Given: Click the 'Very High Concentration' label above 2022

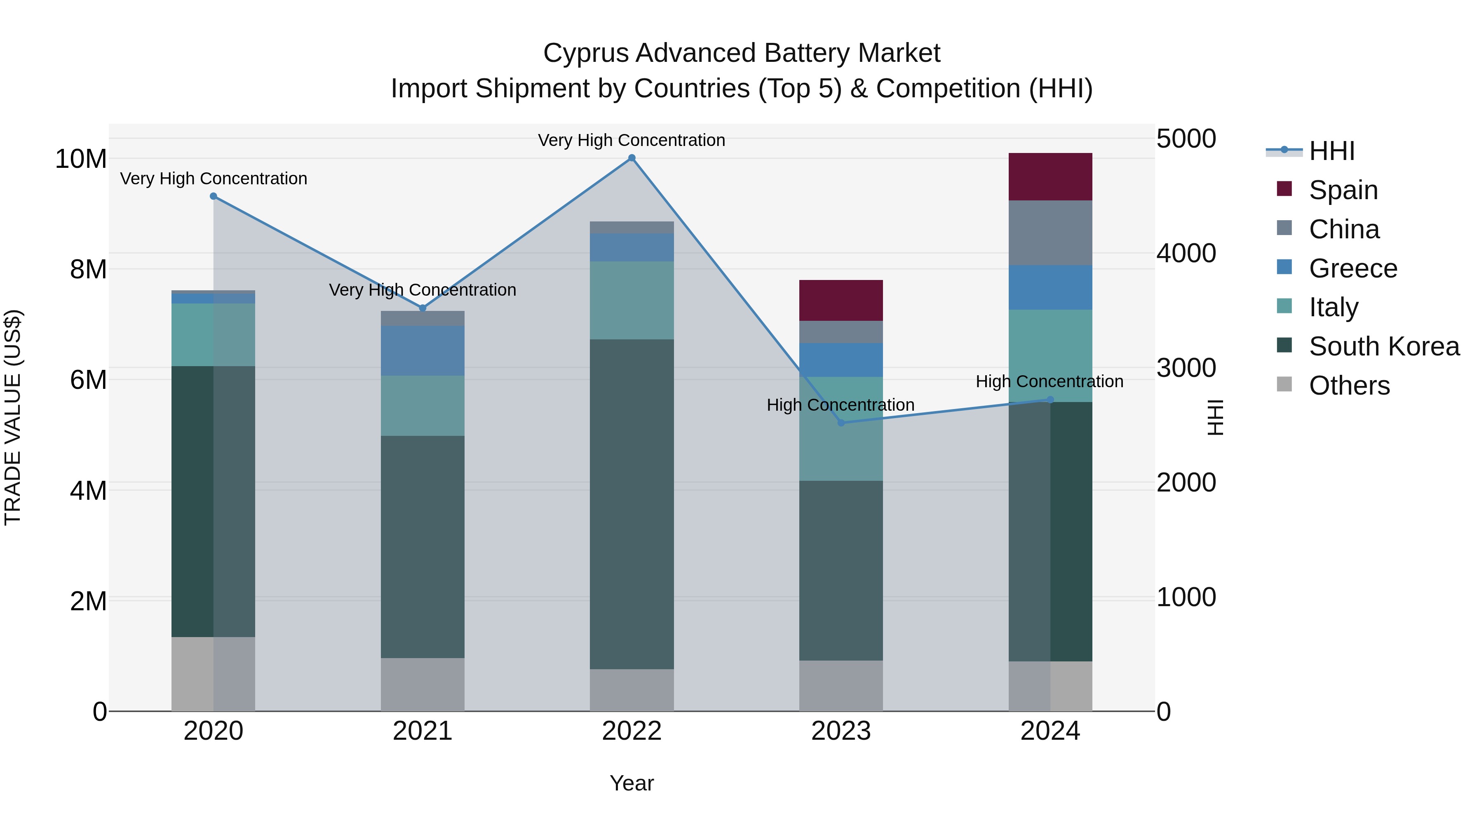Looking at the screenshot, I should 632,140.
